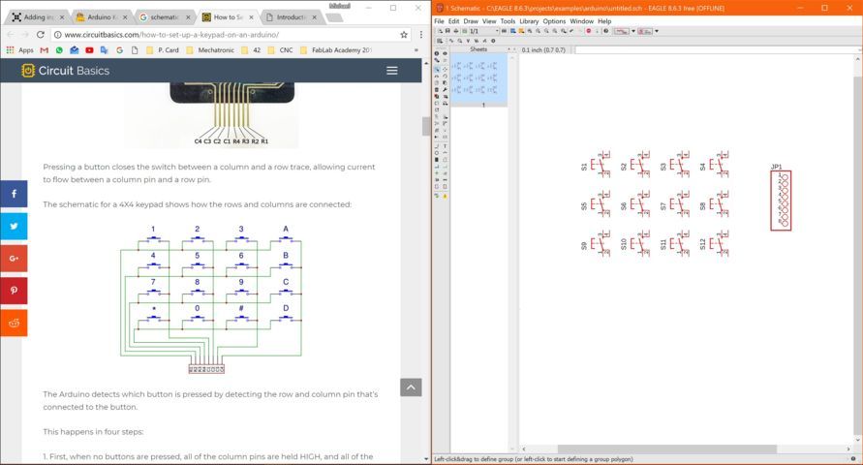Close the 'How to Set' Chrome tab

(x=252, y=17)
